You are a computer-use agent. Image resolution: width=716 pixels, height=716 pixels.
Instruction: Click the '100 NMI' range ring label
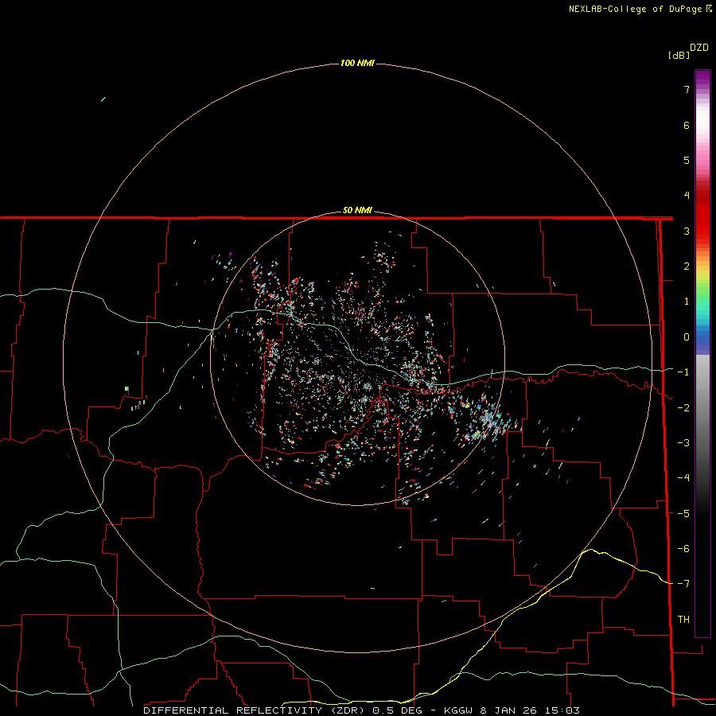click(x=357, y=63)
